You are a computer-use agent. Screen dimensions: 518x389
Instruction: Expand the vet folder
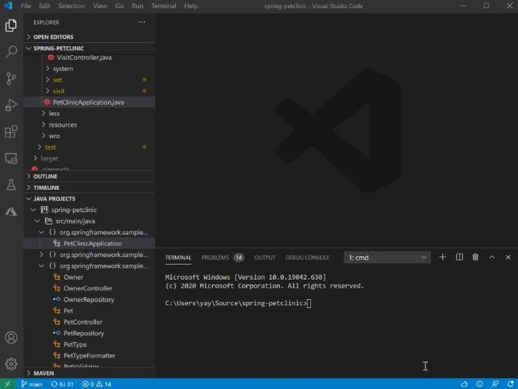[x=89, y=80]
